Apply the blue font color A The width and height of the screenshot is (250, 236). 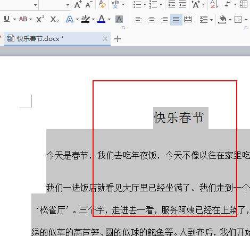point(102,19)
